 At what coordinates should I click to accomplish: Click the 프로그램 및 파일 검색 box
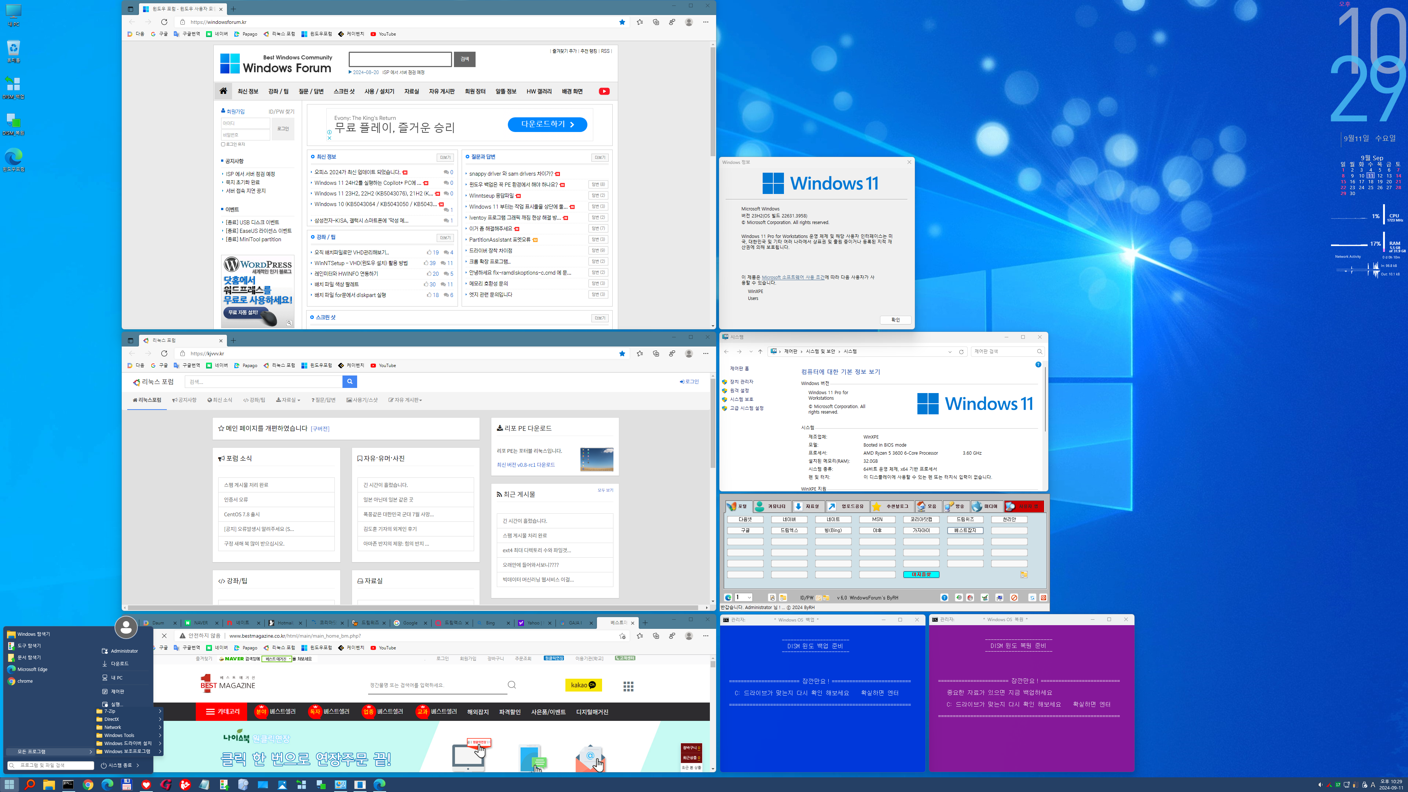pyautogui.click(x=50, y=765)
